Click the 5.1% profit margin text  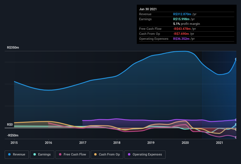click(x=186, y=24)
